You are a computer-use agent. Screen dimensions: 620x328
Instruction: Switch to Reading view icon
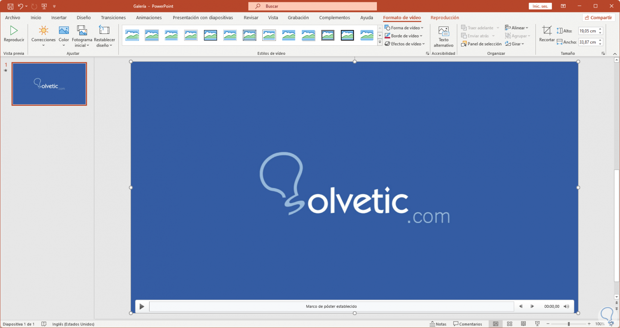(x=523, y=324)
